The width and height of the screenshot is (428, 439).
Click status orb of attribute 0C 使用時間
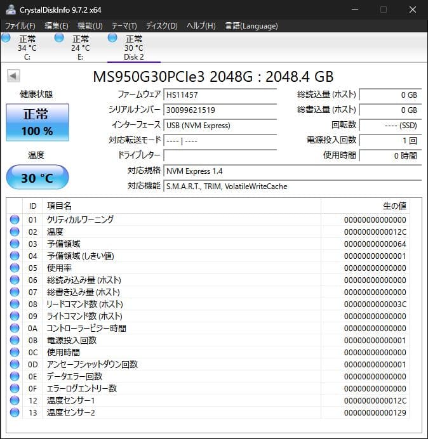pos(15,352)
